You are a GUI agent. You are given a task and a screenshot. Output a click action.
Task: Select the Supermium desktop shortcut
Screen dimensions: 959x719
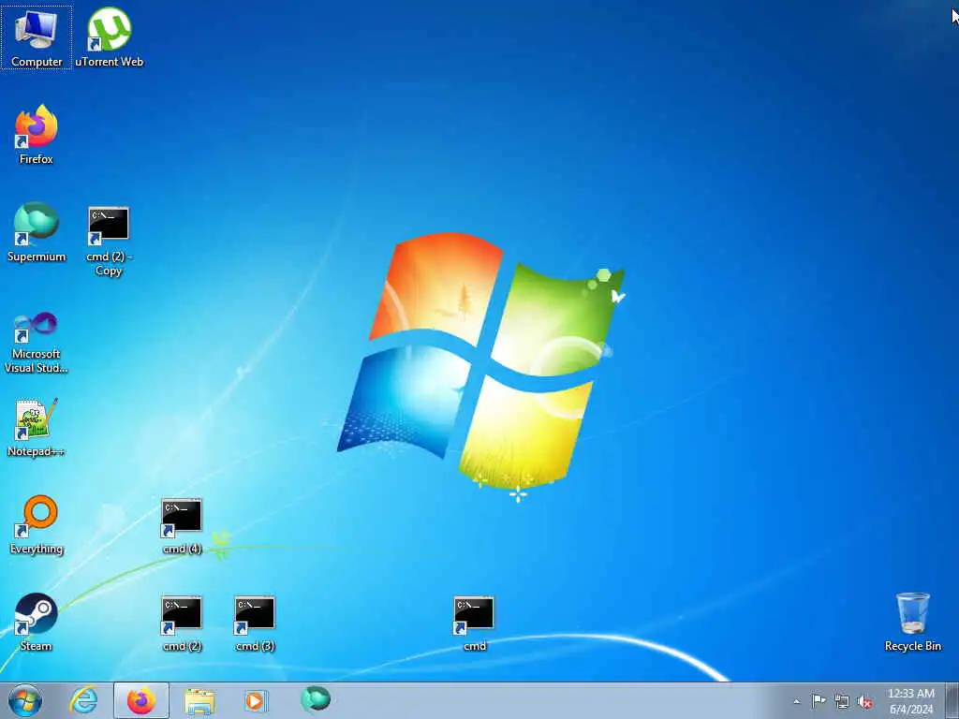point(37,232)
